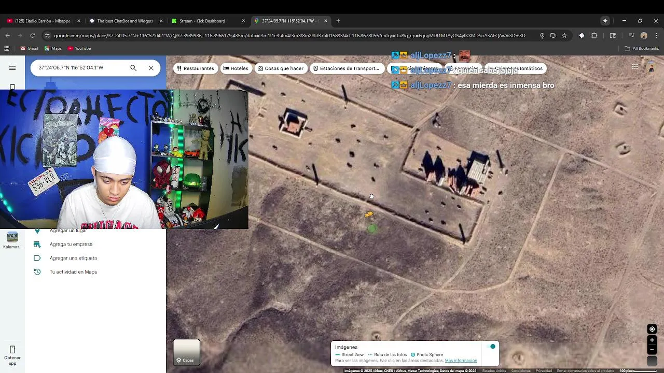Image resolution: width=664 pixels, height=373 pixels.
Task: Switch to Stream - Kick Dashboard tab
Action: pyautogui.click(x=202, y=21)
